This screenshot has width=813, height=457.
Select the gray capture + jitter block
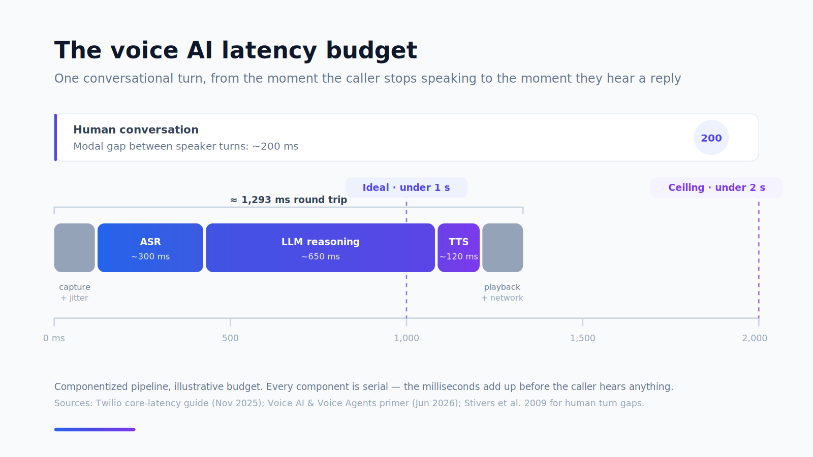click(75, 248)
